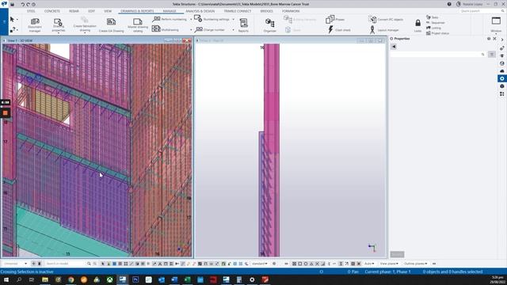Open the Sequencer
This screenshot has height=285, width=507.
pyautogui.click(x=435, y=23)
